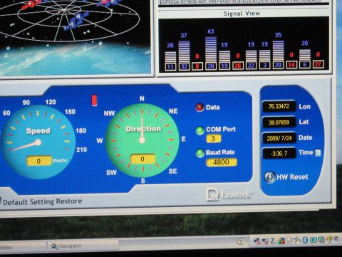Click the speed readout 0 Km/hr

click(x=38, y=161)
